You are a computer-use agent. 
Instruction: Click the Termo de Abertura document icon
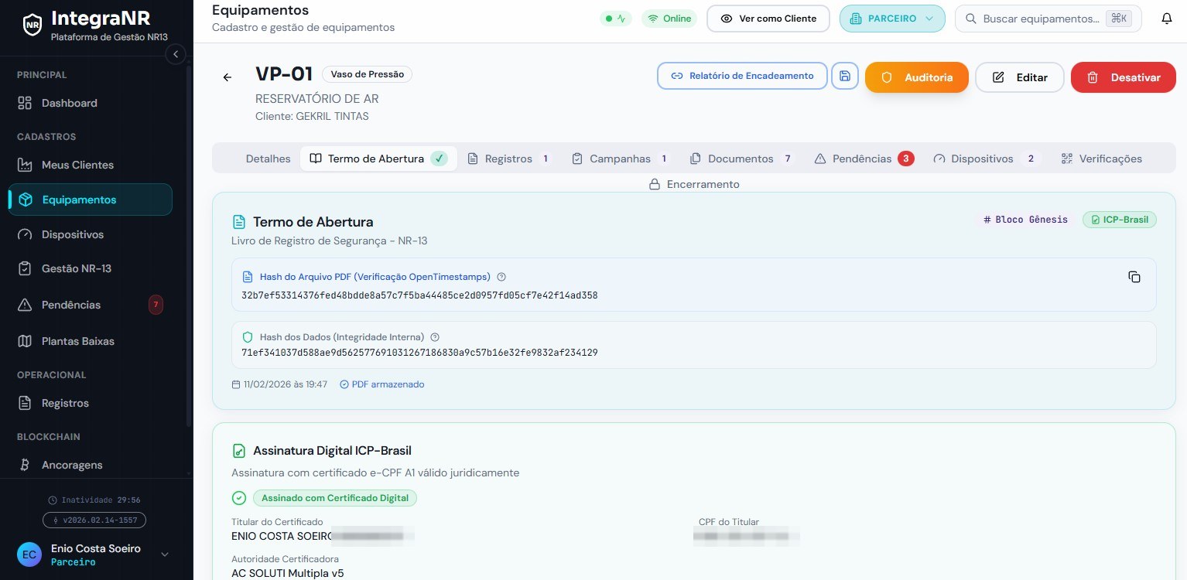click(239, 222)
